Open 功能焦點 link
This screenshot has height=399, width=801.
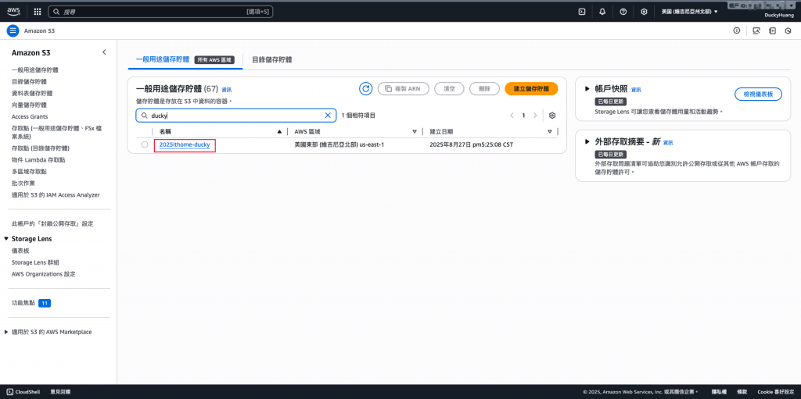(23, 303)
